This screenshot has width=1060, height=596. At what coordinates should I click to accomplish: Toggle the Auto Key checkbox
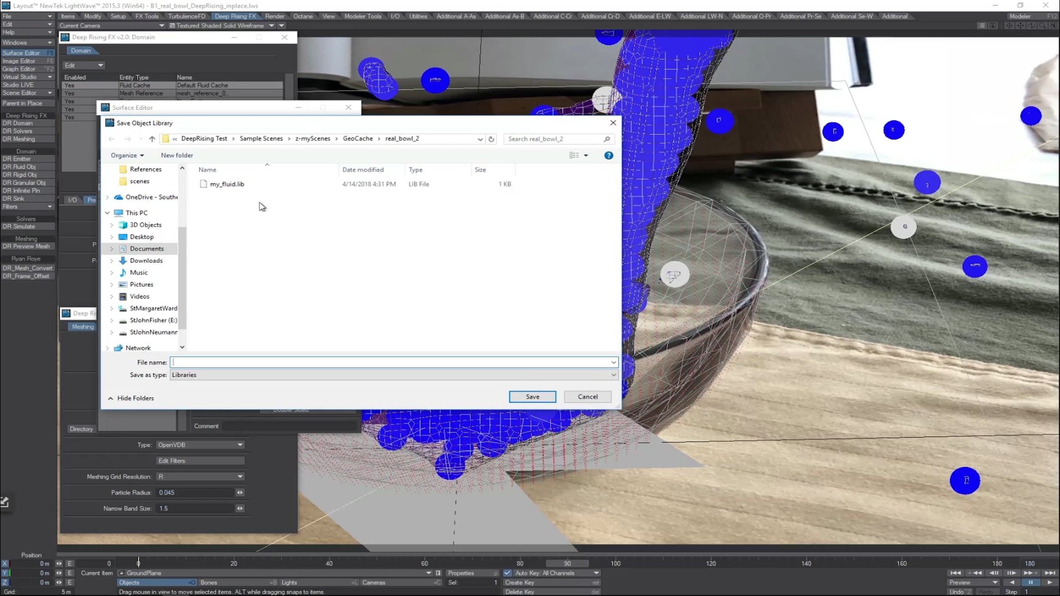pos(507,573)
